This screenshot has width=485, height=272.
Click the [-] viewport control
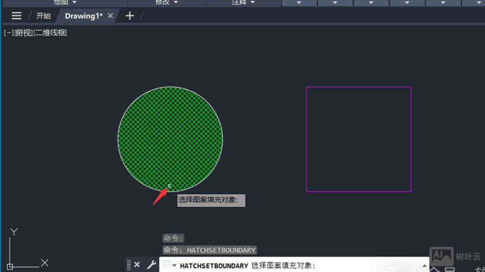(x=9, y=33)
